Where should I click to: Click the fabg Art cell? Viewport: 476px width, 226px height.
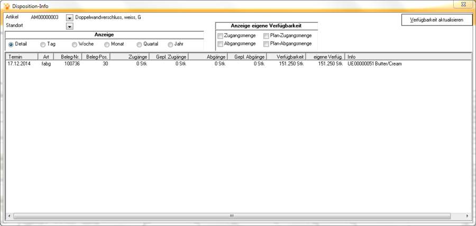[46, 64]
